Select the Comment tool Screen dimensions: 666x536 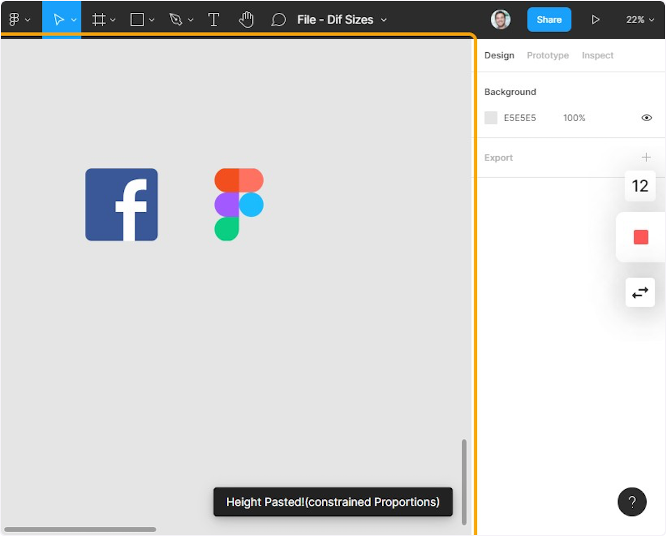click(278, 20)
